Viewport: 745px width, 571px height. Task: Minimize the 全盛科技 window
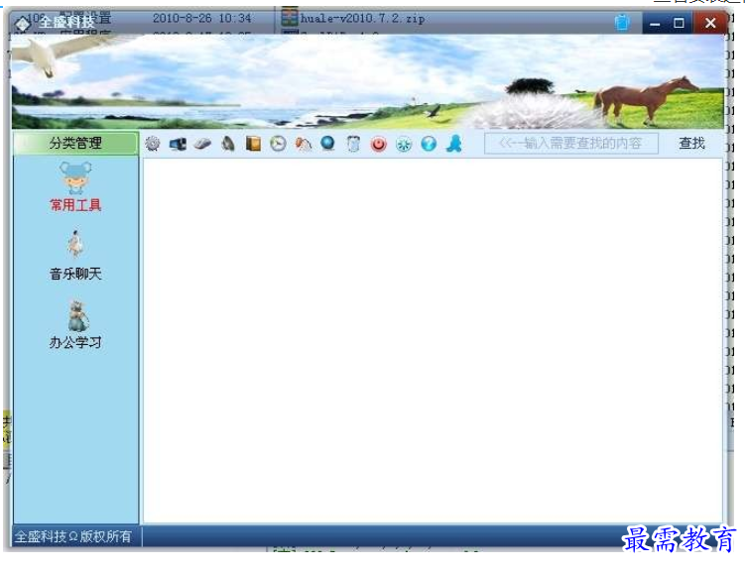click(x=655, y=23)
